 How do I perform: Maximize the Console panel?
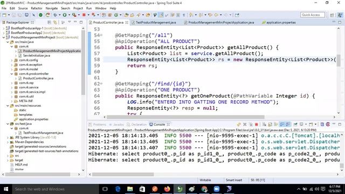click(x=340, y=124)
